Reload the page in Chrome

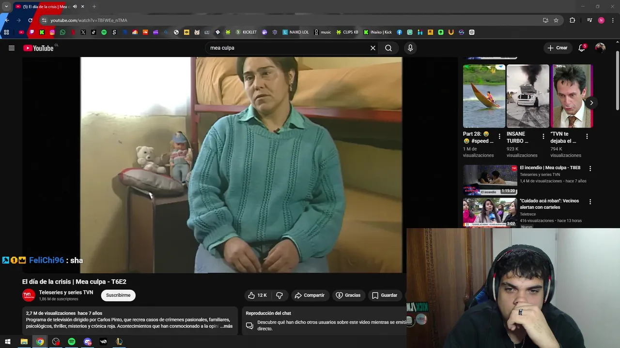coord(30,20)
